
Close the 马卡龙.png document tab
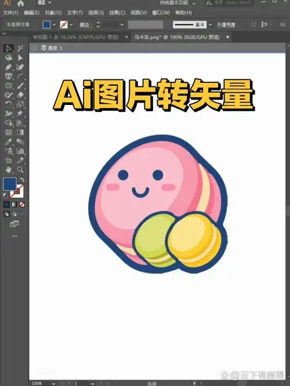pos(228,37)
